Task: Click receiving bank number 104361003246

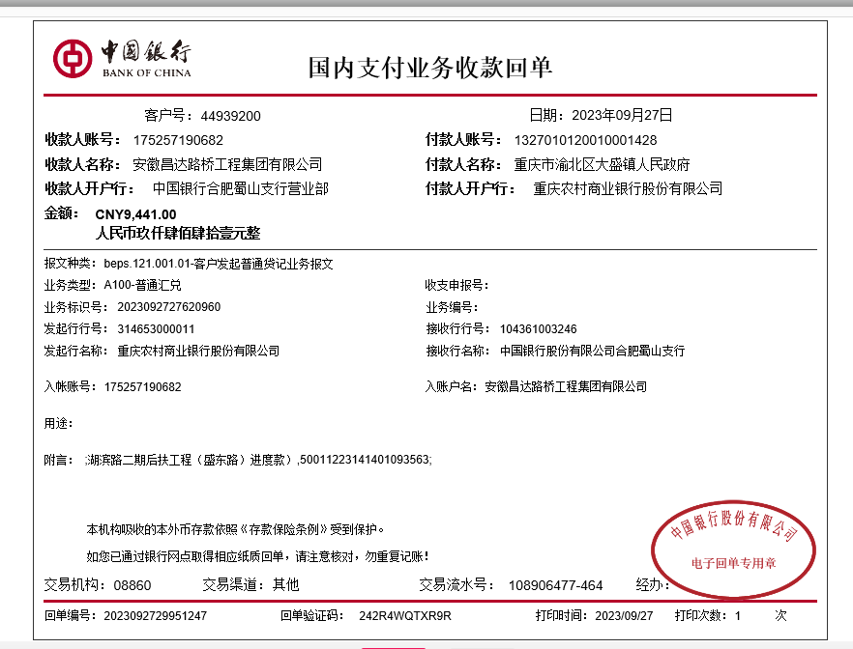Action: click(x=538, y=329)
